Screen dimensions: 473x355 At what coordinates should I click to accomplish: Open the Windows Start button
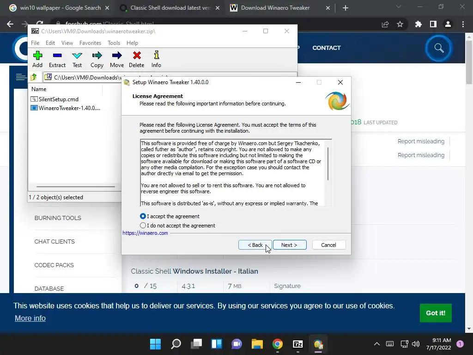tap(156, 344)
